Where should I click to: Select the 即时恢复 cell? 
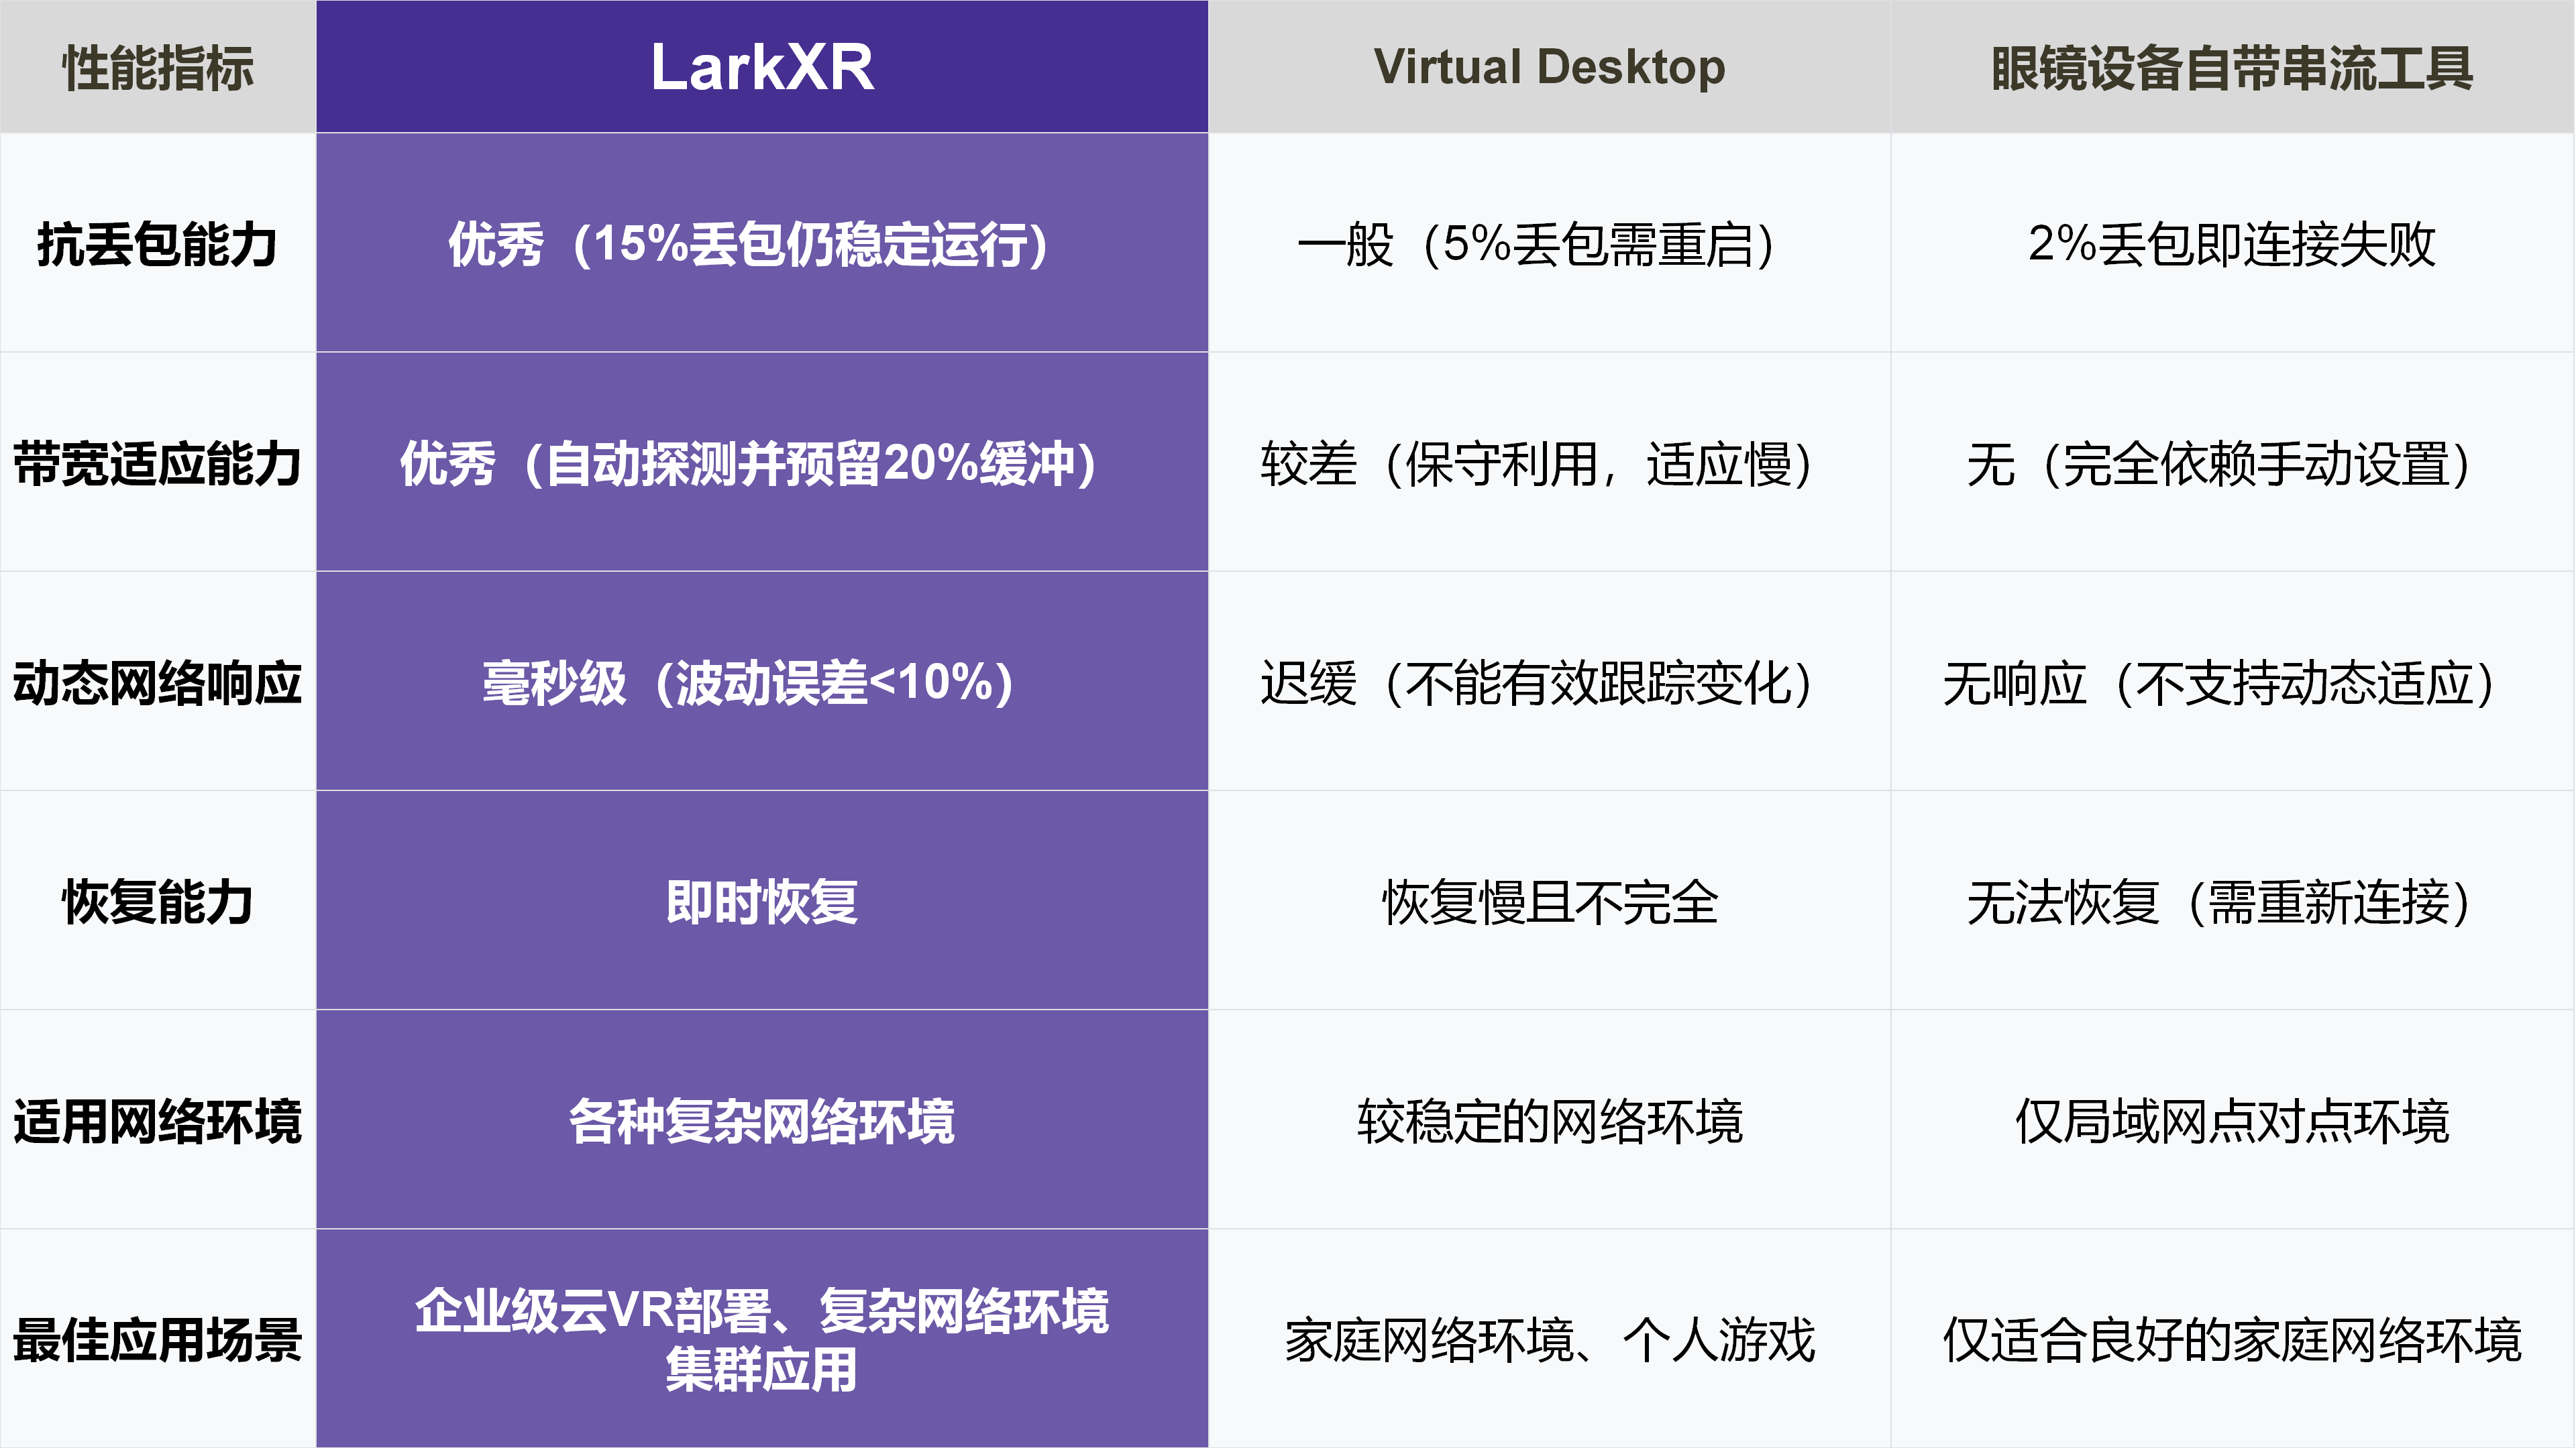coord(762,902)
